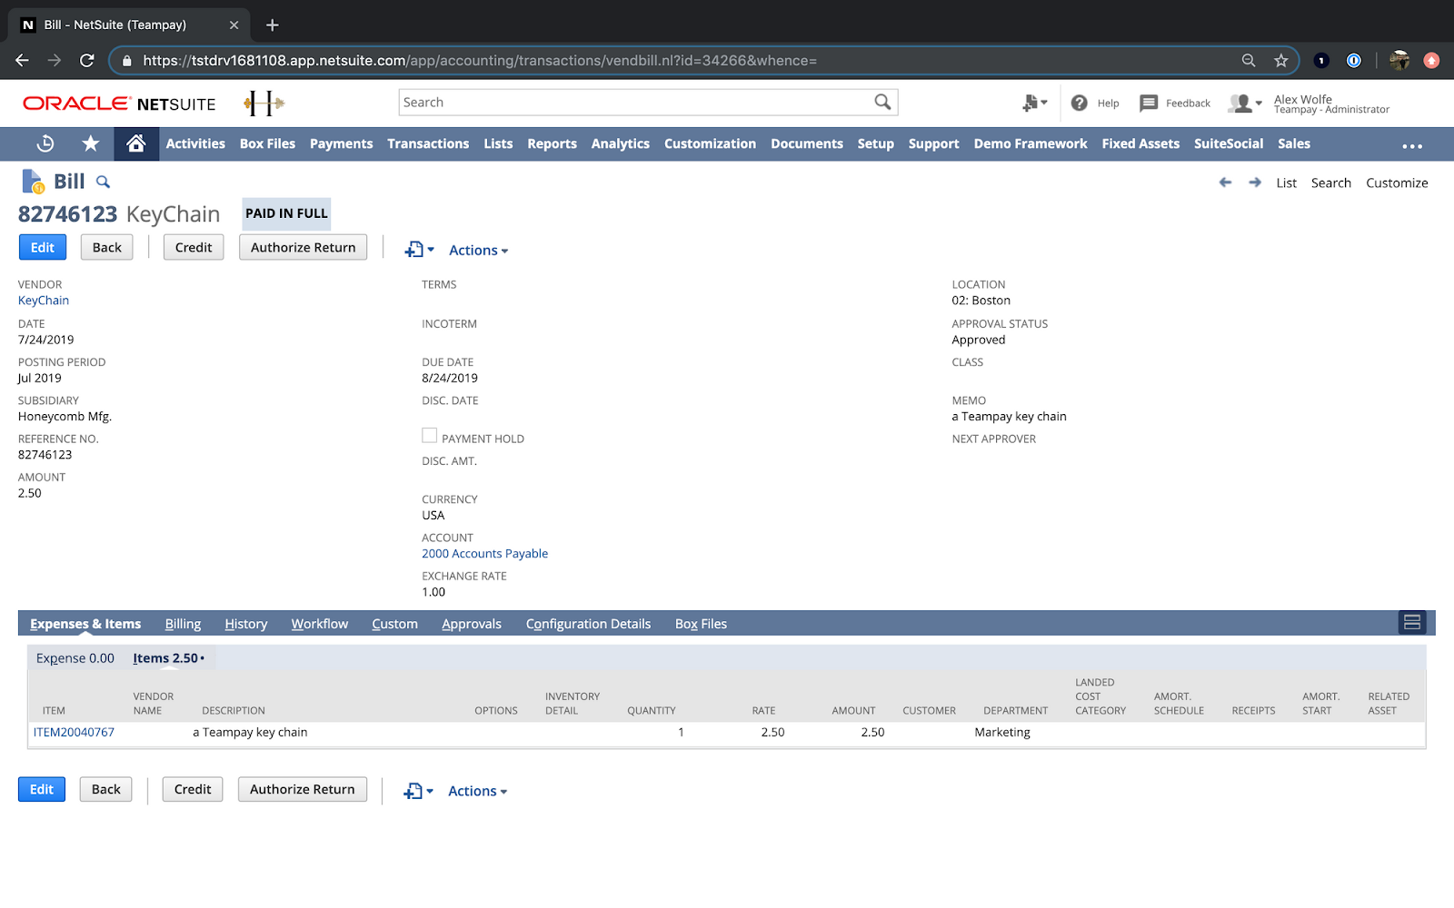Open the bottom New record dropdown icon

pos(419,791)
